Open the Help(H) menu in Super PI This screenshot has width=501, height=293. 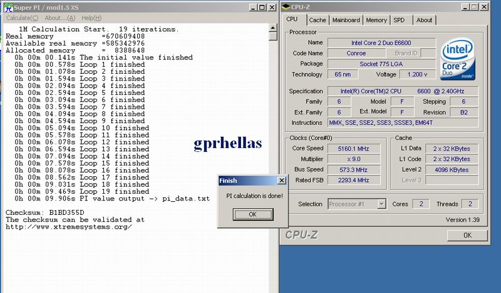coord(91,18)
